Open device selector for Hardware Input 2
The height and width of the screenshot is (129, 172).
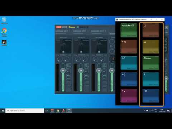[81, 31]
